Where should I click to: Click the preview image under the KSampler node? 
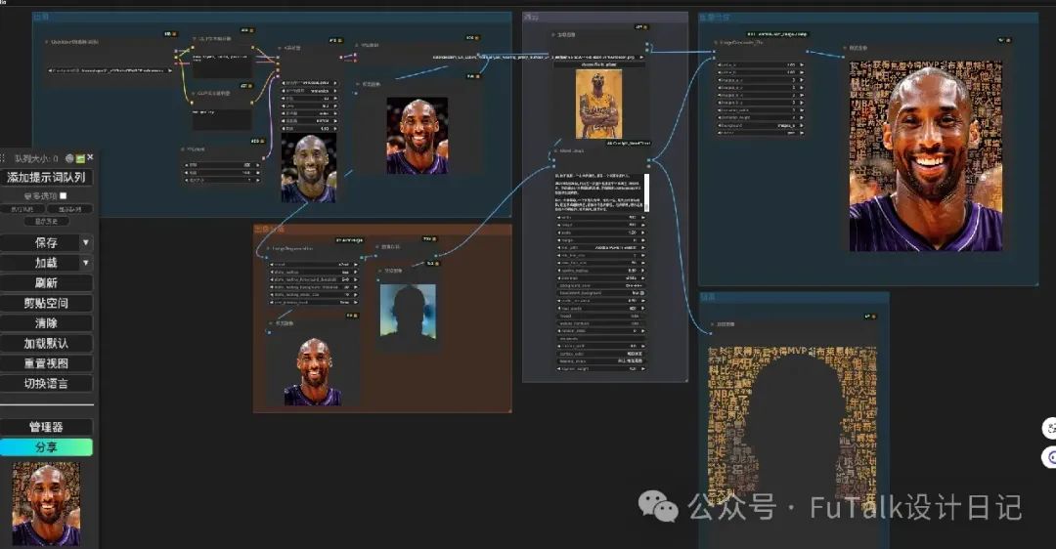coord(308,168)
